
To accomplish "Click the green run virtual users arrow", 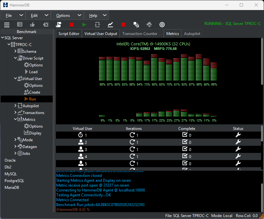I will tap(84, 25).
